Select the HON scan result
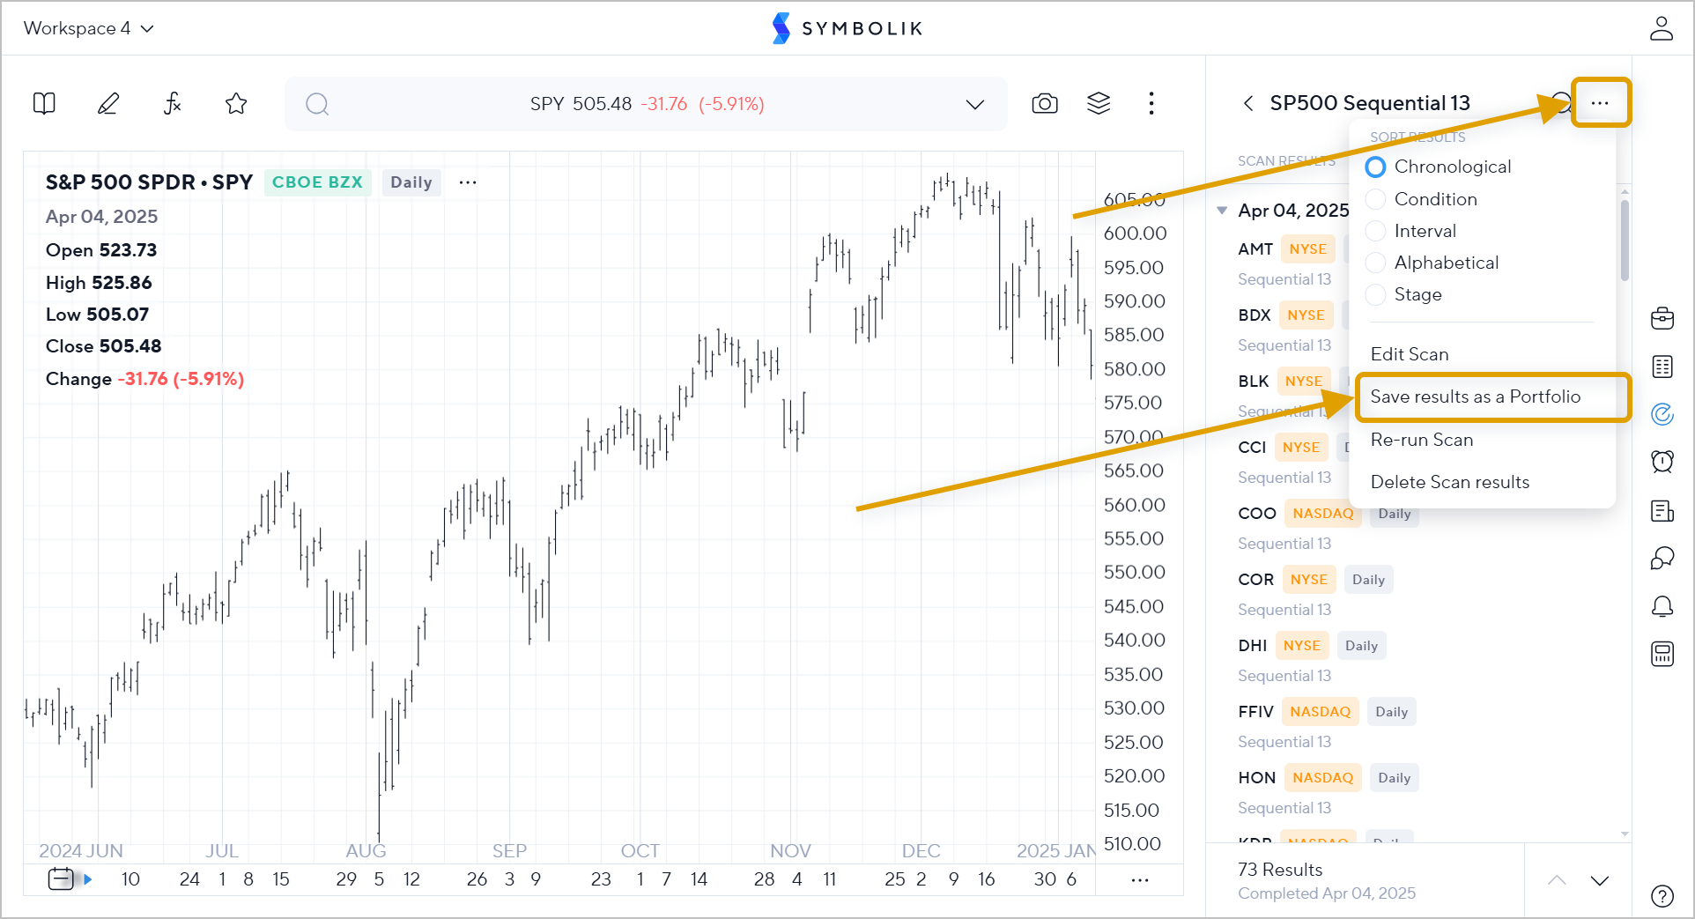Viewport: 1695px width, 919px height. 1257,778
